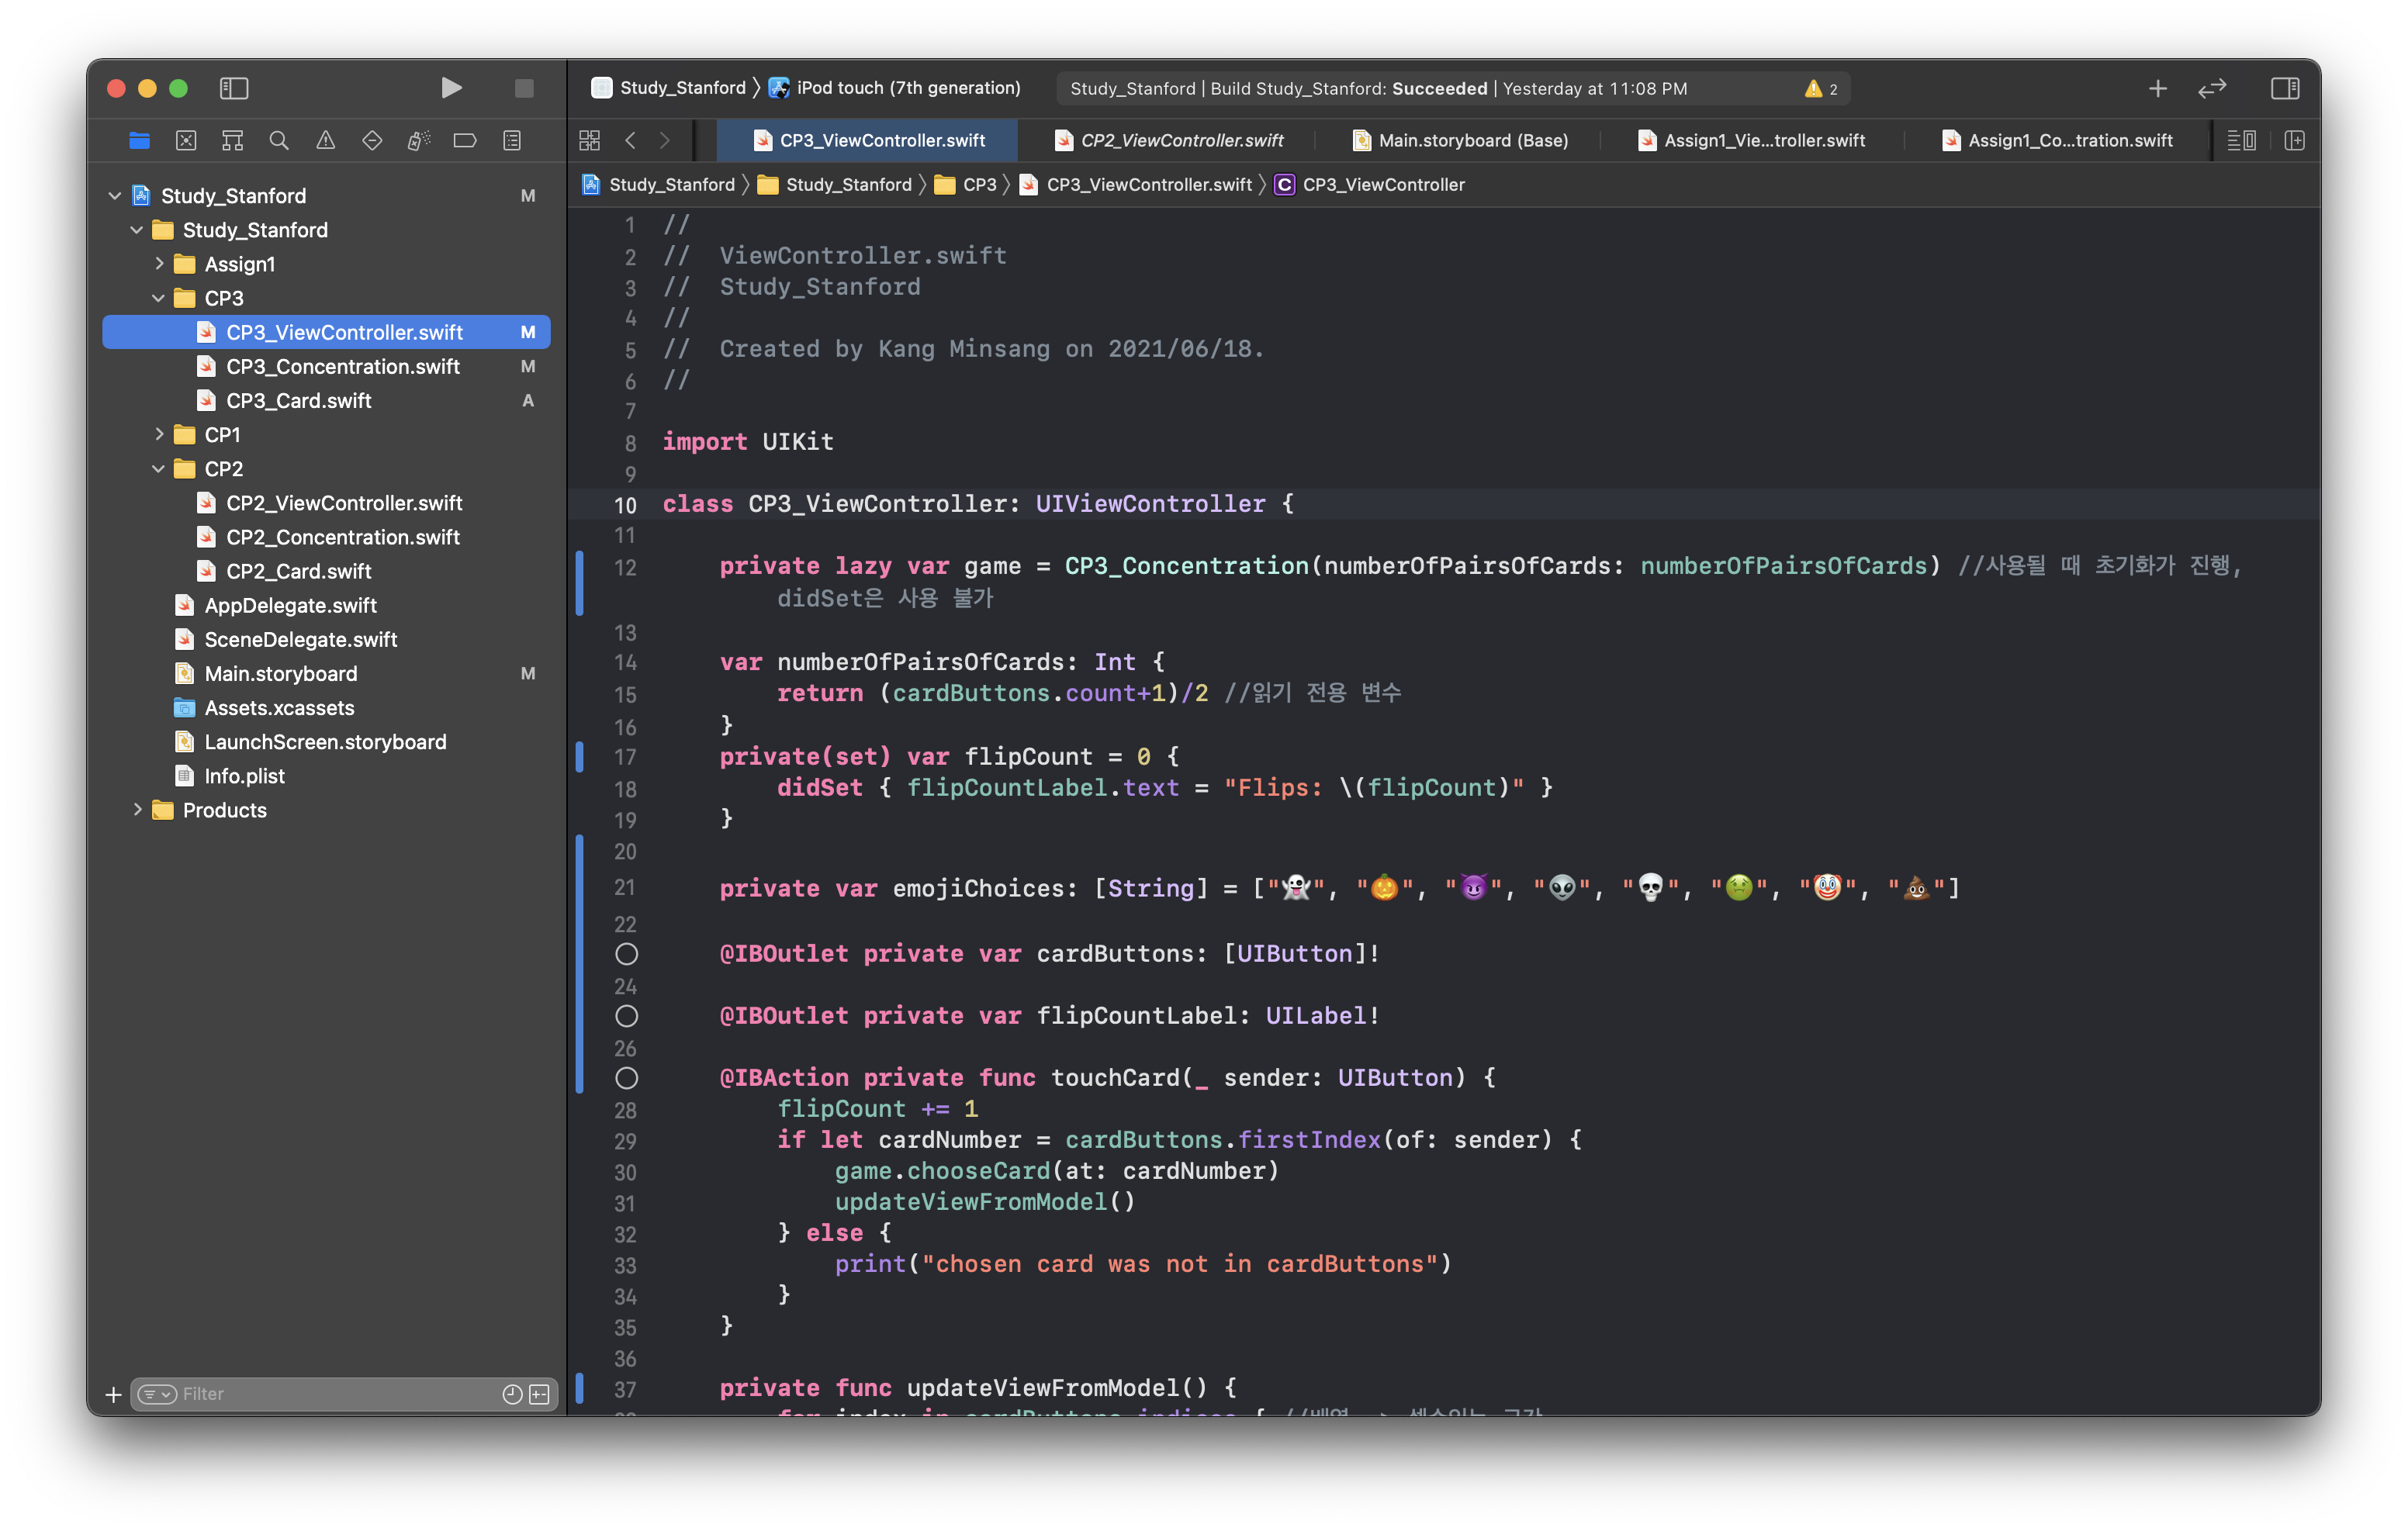Viewport: 2408px width, 1531px height.
Task: Toggle the inspectors panel on the right
Action: pyautogui.click(x=2285, y=88)
